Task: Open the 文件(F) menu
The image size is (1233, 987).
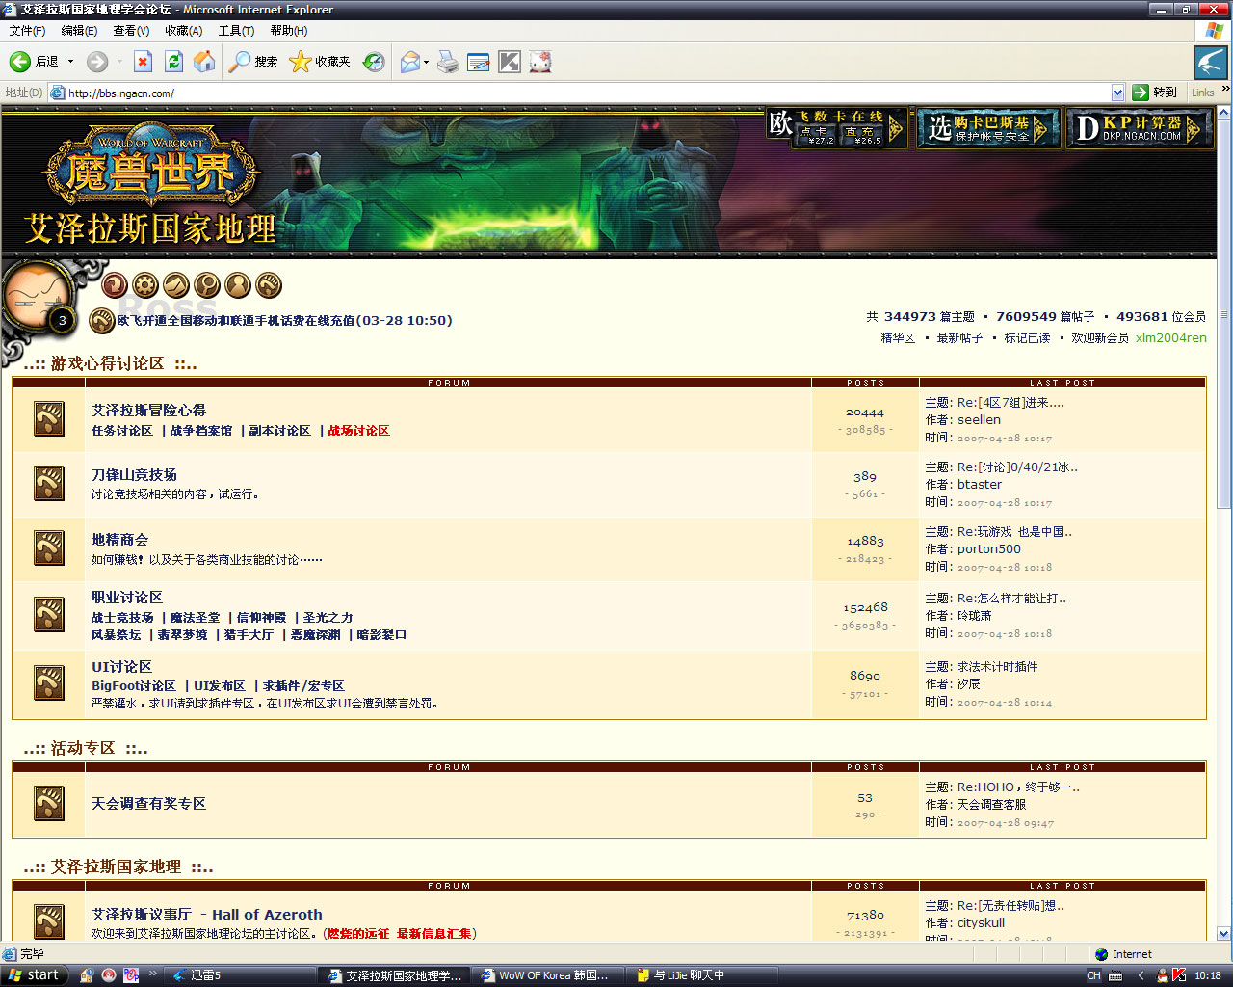Action: [x=27, y=31]
